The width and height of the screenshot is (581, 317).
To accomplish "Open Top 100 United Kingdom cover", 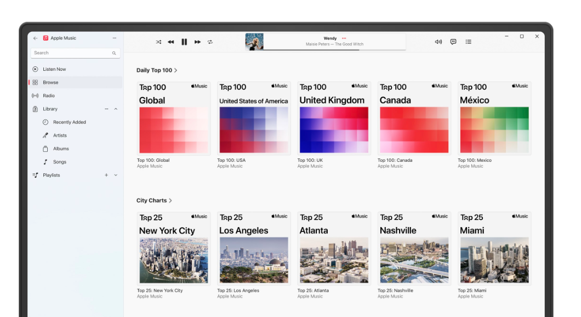I will pyautogui.click(x=334, y=118).
